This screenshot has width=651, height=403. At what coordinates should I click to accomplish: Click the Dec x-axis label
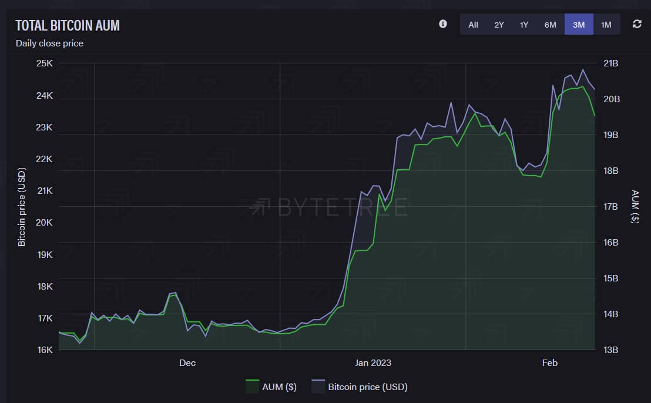187,362
